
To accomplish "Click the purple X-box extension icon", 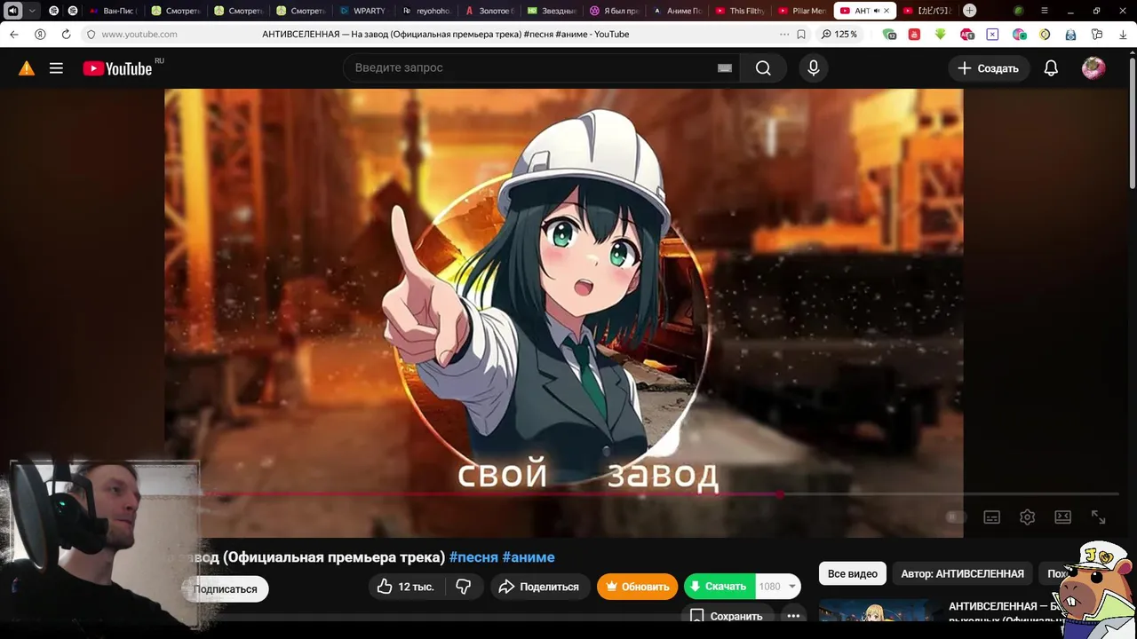I will pyautogui.click(x=992, y=34).
